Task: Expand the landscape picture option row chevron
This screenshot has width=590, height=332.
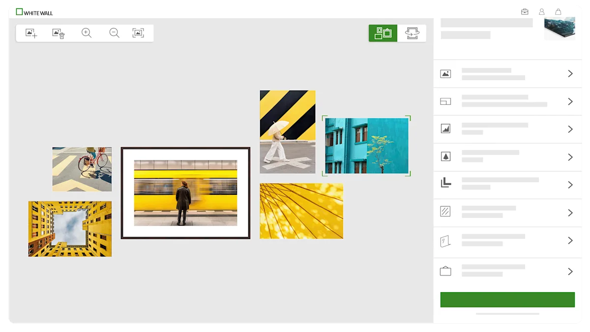Action: coord(570,74)
